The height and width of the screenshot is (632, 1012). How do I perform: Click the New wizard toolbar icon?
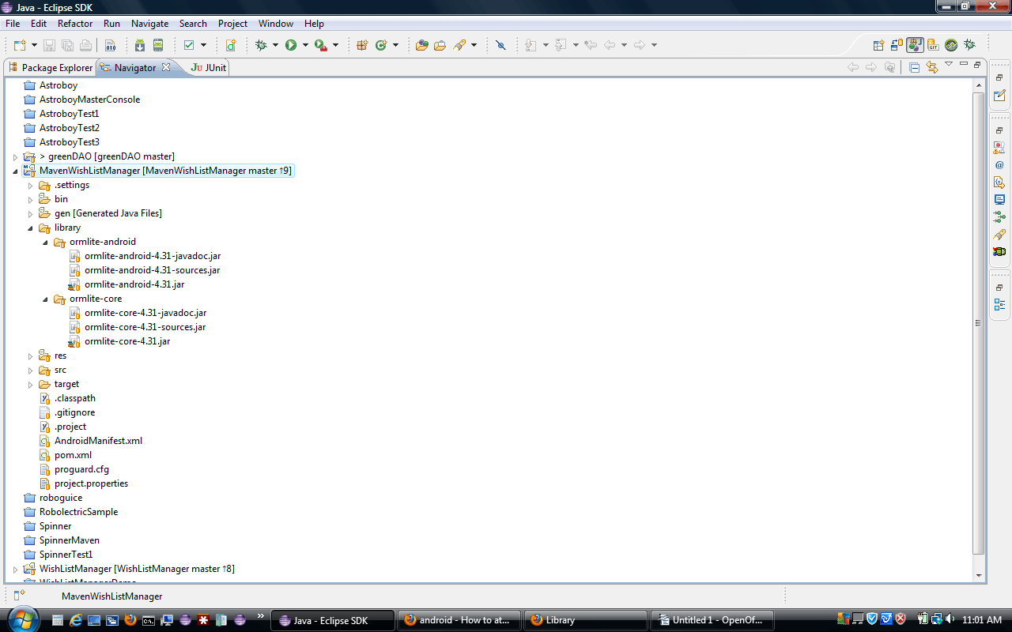coord(20,45)
